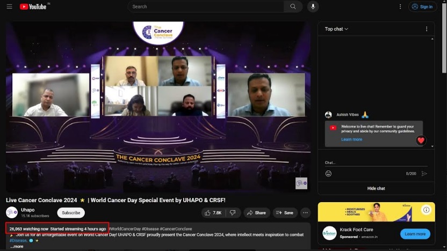Open the settings three-dot menu in header
Image resolution: width=447 pixels, height=251 pixels.
[x=400, y=6]
